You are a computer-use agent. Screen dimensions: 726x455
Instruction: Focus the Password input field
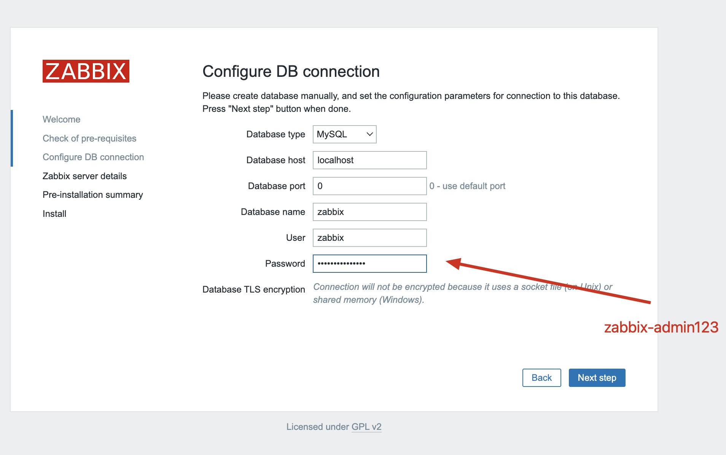370,264
